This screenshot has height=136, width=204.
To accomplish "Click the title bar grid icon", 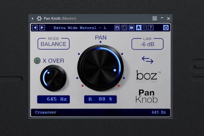I will coord(155,18).
